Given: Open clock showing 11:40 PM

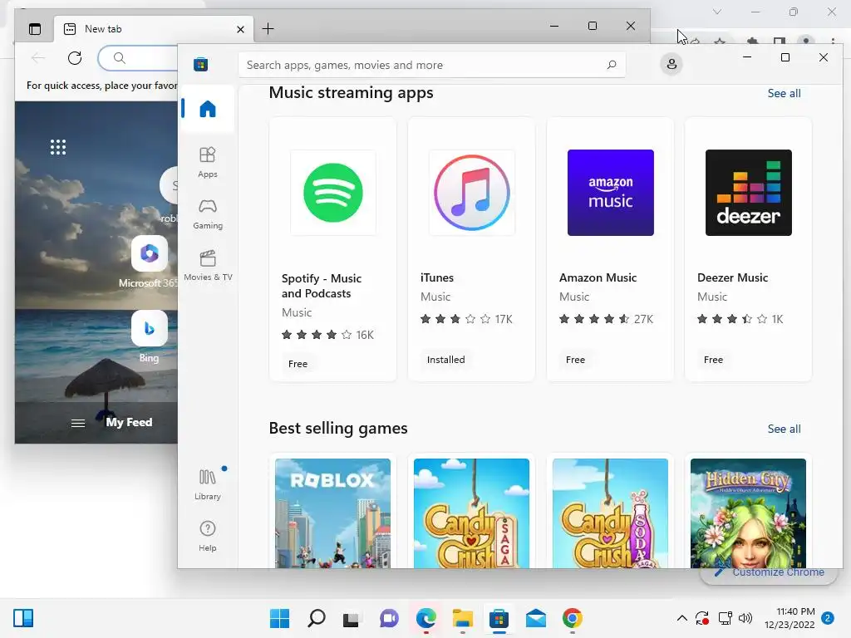Looking at the screenshot, I should 790,618.
